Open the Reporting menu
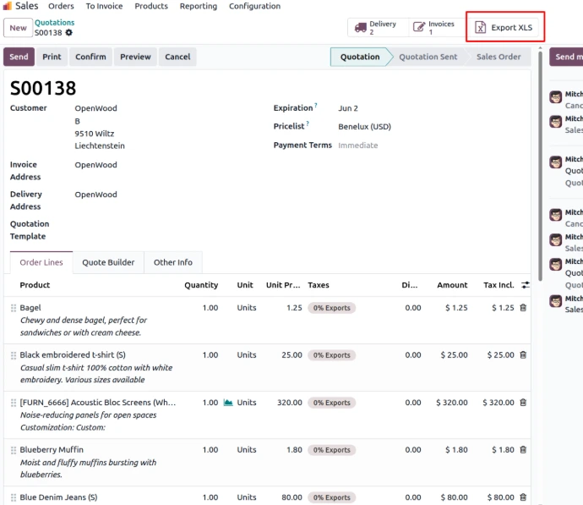 tap(199, 6)
